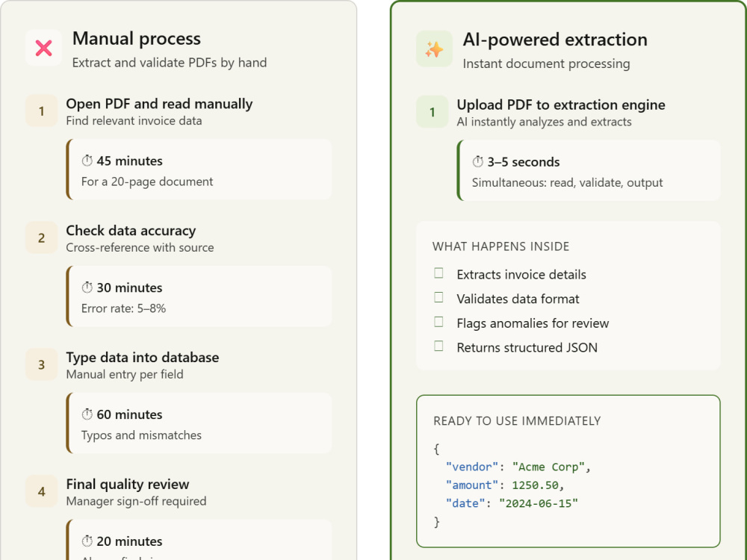The height and width of the screenshot is (560, 747).
Task: Click 'Extract and validate PDFs by hand' subtitle
Action: coord(170,63)
